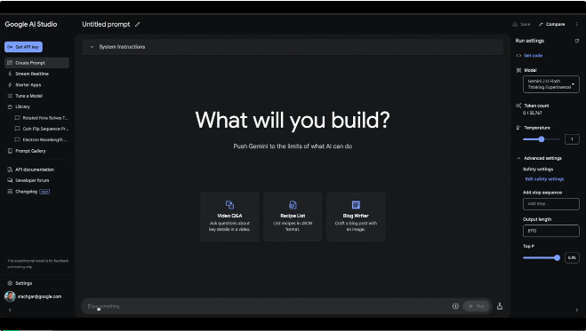Click the account profile avatar
Screen dimensions: 586x331
click(x=10, y=296)
